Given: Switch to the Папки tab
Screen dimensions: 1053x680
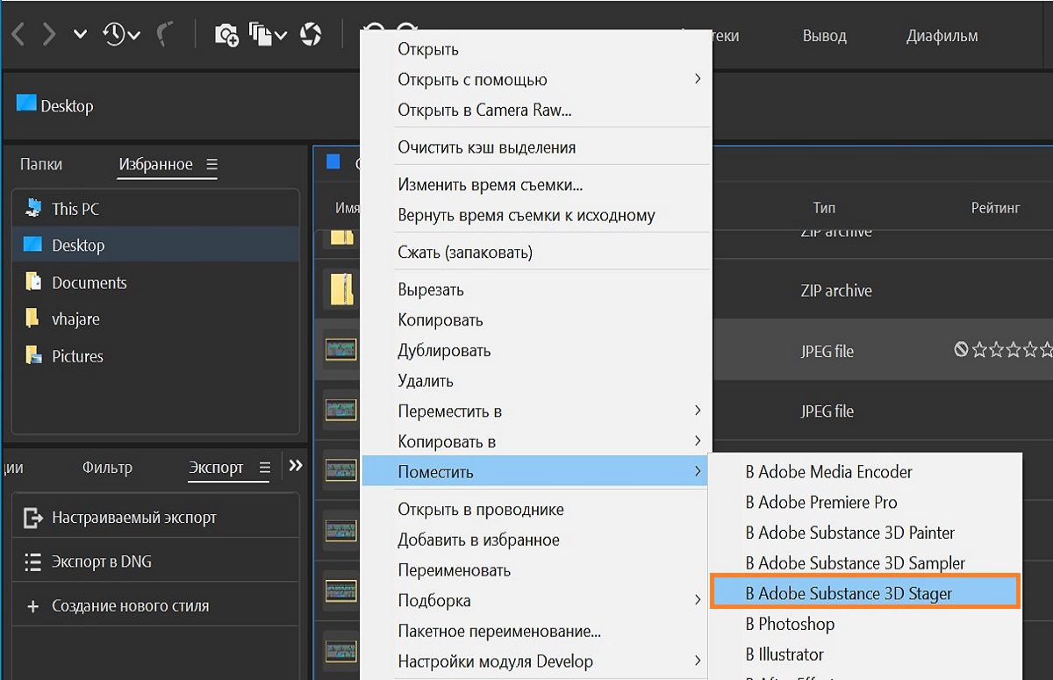Looking at the screenshot, I should tap(41, 164).
